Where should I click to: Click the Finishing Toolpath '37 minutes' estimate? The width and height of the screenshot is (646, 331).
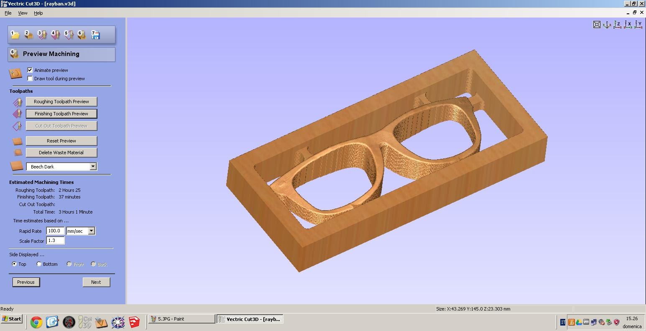tap(69, 197)
